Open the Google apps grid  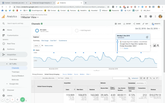coord(146,16)
